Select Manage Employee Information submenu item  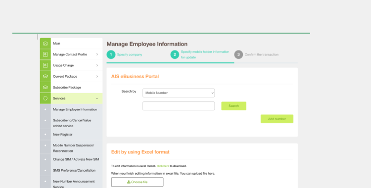[71, 109]
